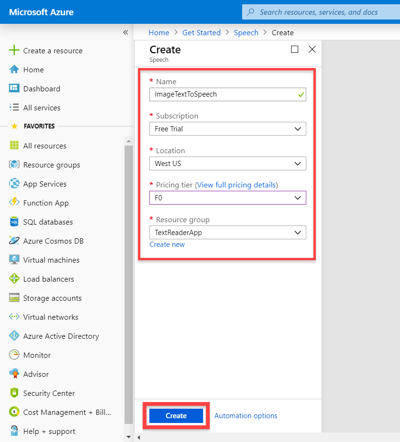Select the App Services label
The height and width of the screenshot is (442, 400).
(x=45, y=184)
